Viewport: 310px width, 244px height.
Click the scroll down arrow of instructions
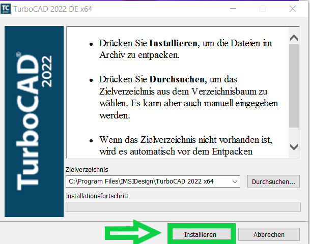point(294,147)
